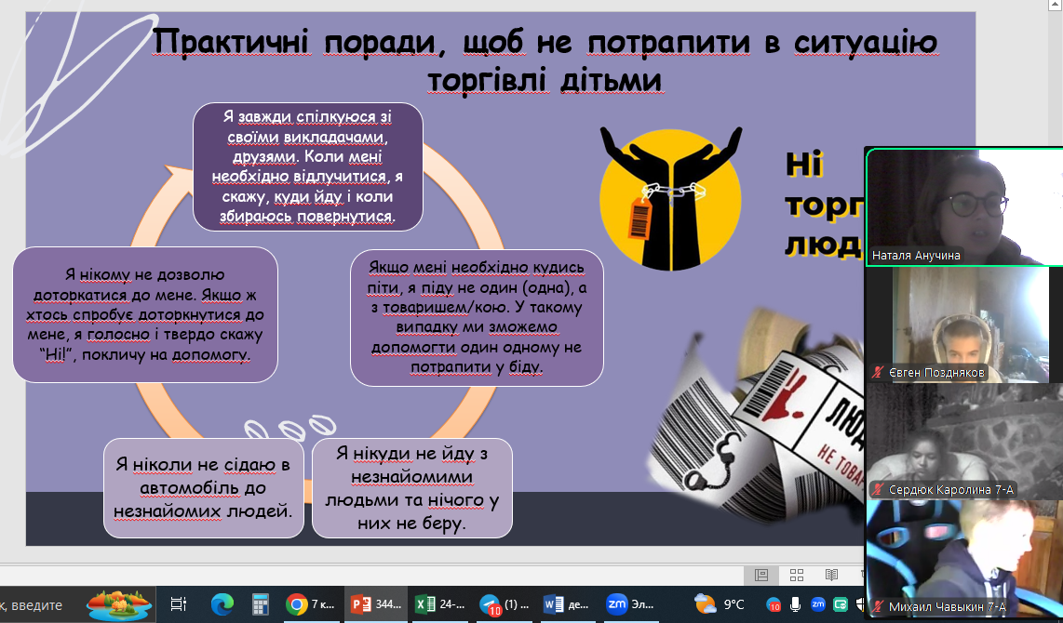1063x623 pixels.
Task: Open the Excel workbook from the taskbar
Action: 440,604
